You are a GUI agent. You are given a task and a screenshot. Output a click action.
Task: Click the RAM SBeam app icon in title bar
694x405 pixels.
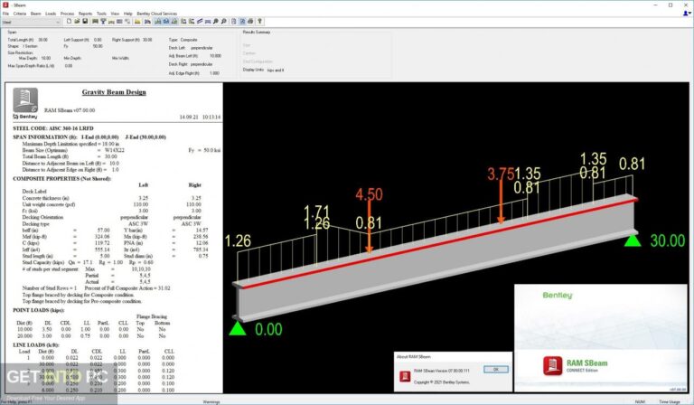coord(5,5)
